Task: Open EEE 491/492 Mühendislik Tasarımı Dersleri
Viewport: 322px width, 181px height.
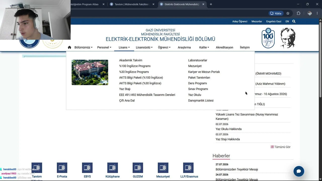Action: [147, 95]
